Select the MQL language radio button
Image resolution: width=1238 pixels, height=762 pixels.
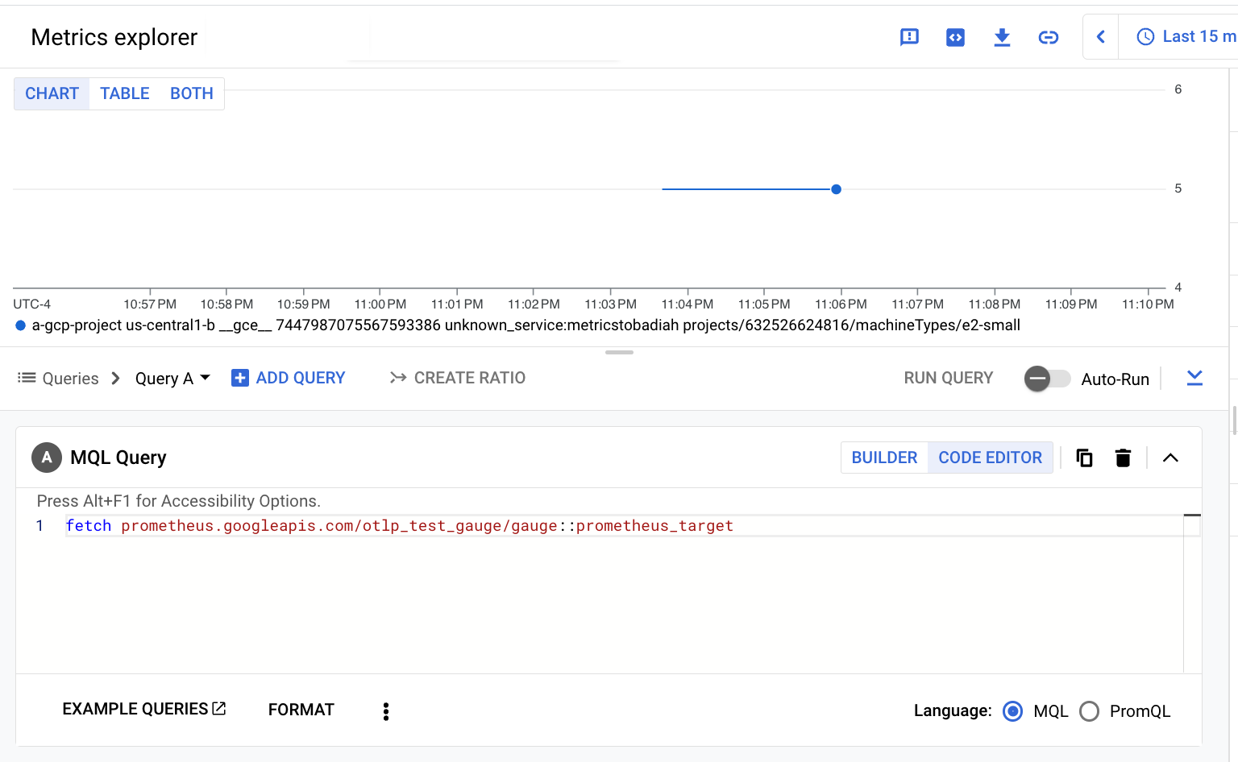pos(1012,710)
